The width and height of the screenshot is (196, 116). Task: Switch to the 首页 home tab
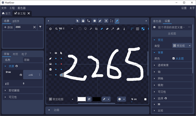pyautogui.click(x=7, y=13)
